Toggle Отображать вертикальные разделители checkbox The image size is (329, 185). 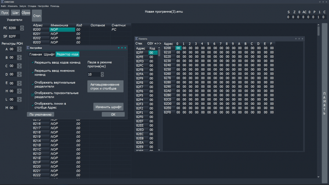(32, 83)
